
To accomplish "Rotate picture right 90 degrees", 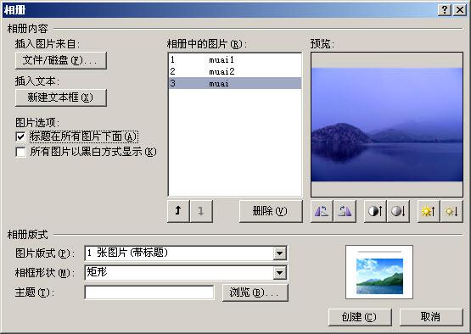I will click(345, 212).
